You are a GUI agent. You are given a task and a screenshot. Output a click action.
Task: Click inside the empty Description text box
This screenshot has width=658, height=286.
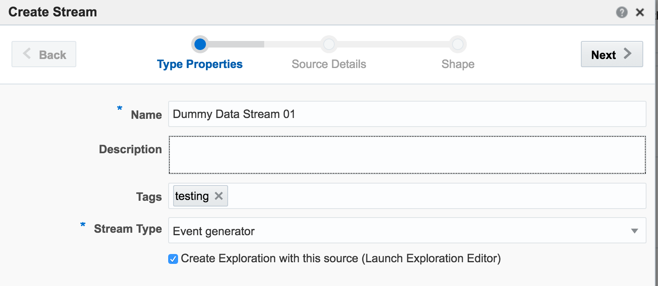tap(407, 155)
